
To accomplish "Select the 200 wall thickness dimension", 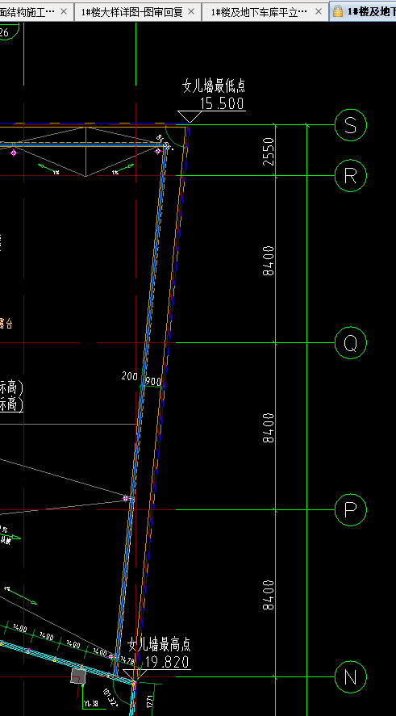I will click(x=130, y=376).
